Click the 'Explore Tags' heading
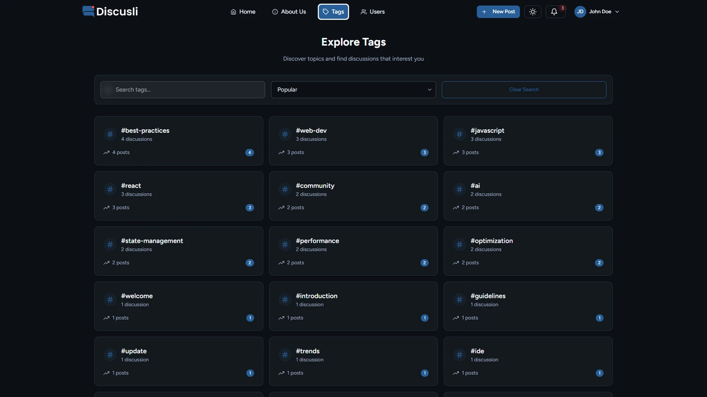This screenshot has width=707, height=397. point(353,42)
